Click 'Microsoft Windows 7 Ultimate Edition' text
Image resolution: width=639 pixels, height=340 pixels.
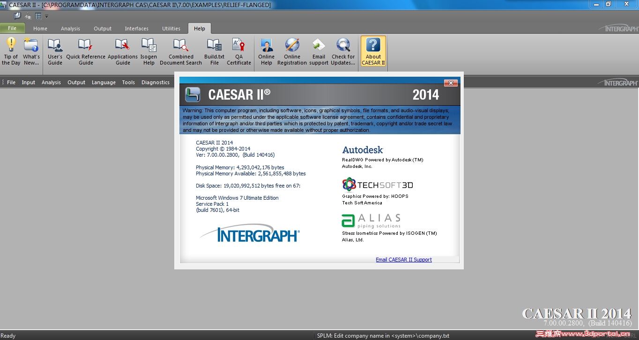[237, 198]
